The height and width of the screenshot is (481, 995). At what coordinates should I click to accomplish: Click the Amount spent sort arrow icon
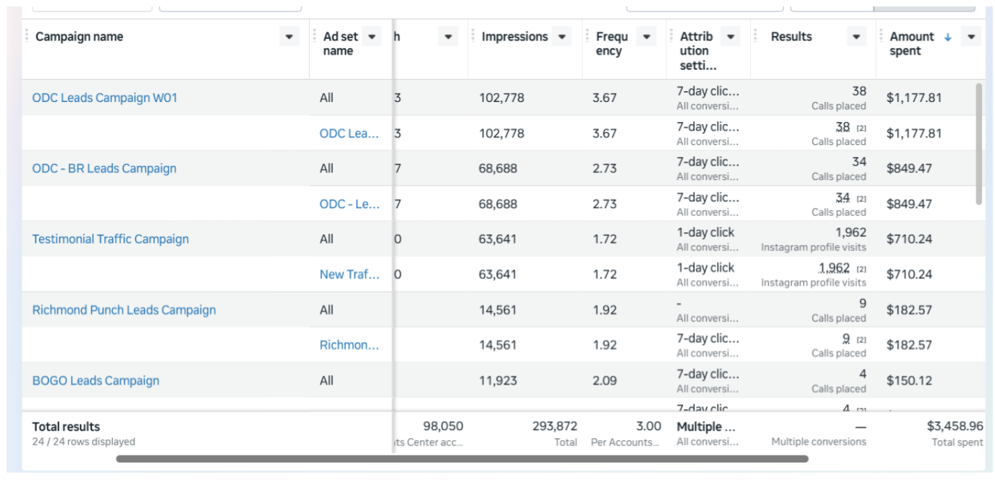(x=947, y=38)
